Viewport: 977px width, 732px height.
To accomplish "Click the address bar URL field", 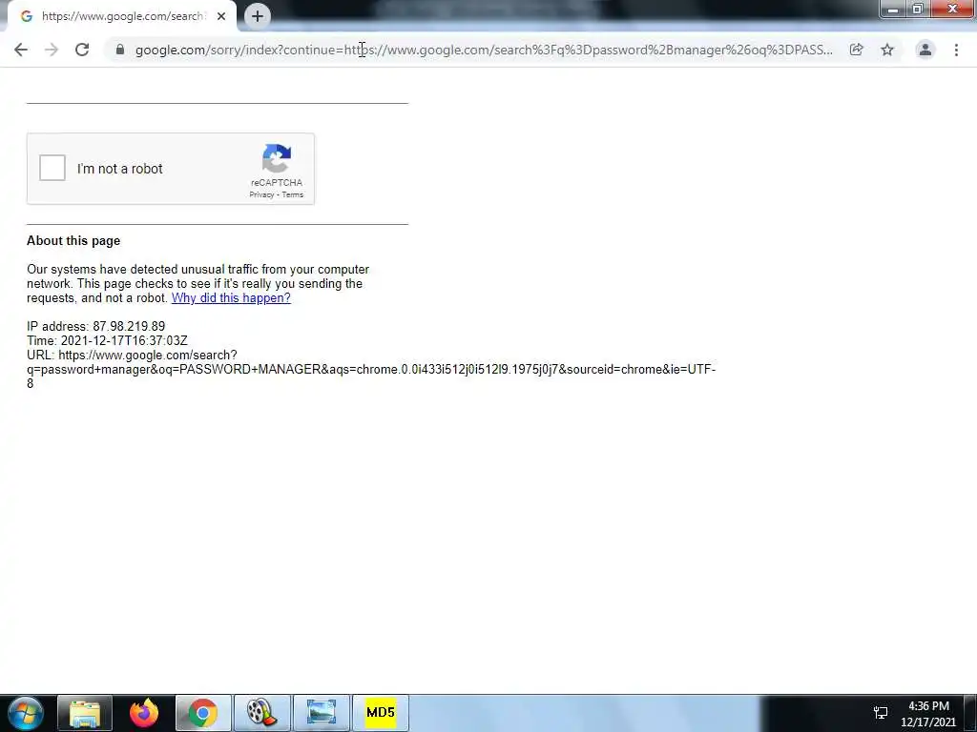I will point(484,50).
